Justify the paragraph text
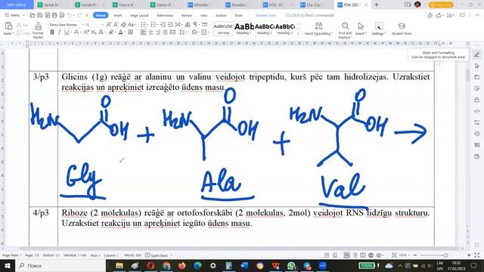Image resolution: width=484 pixels, height=272 pixels. coord(166,32)
